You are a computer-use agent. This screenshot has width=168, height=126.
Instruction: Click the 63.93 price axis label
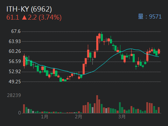click(x=15, y=41)
